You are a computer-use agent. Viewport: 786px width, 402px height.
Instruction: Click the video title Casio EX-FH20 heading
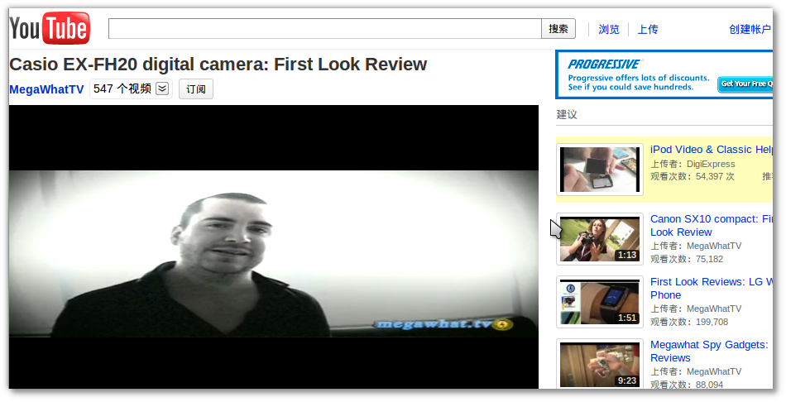(x=218, y=65)
